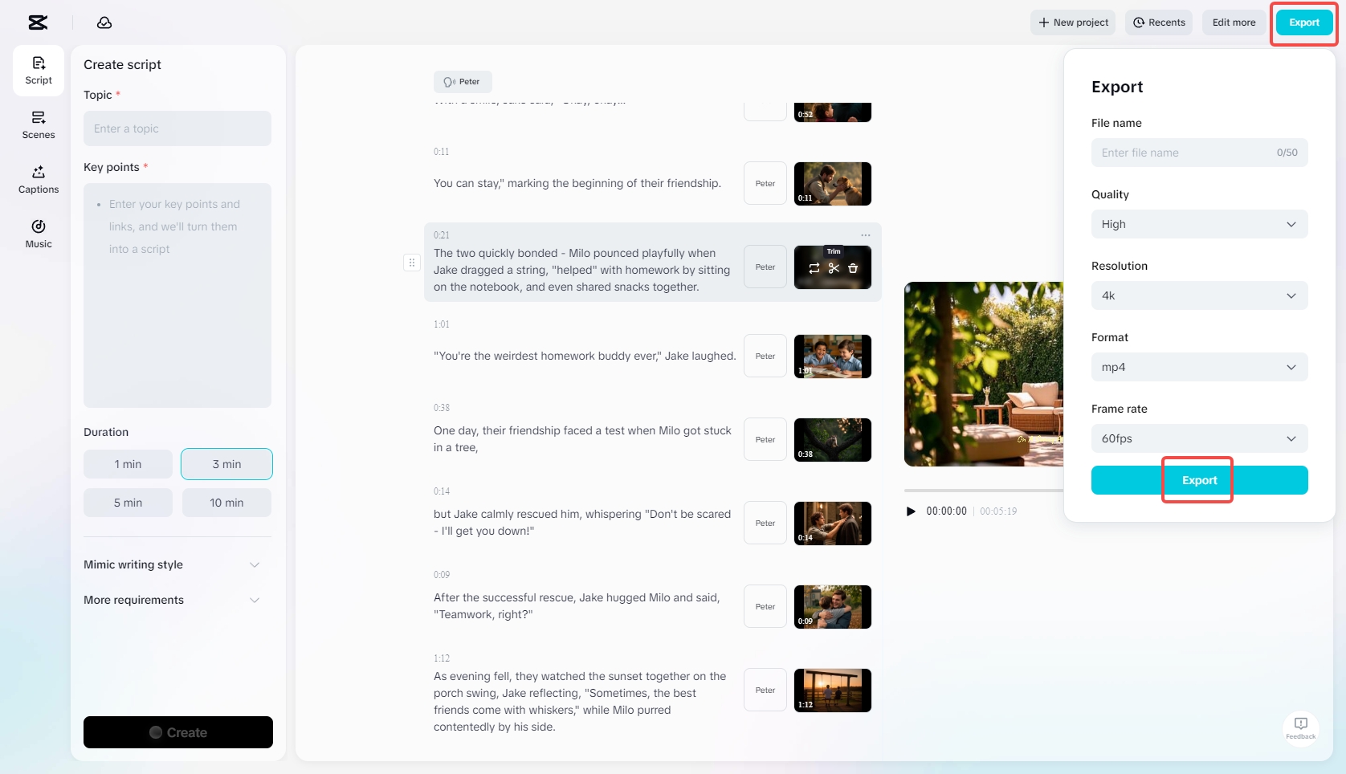Open the Scenes panel
This screenshot has width=1346, height=774.
point(38,124)
